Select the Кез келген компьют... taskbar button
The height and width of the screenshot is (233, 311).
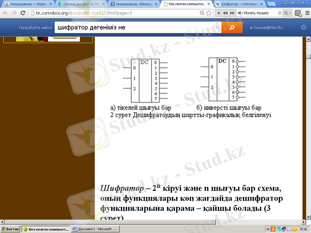click(x=46, y=229)
